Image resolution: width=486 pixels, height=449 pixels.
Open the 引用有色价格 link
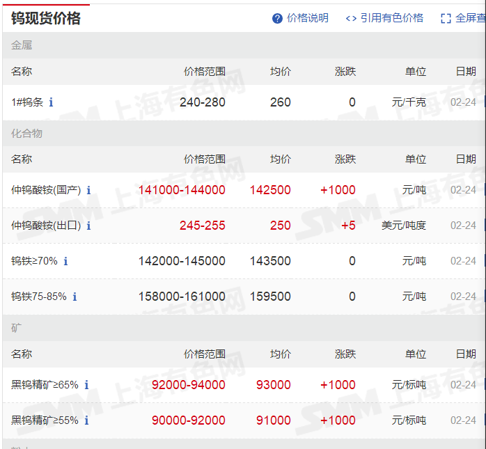click(x=392, y=18)
